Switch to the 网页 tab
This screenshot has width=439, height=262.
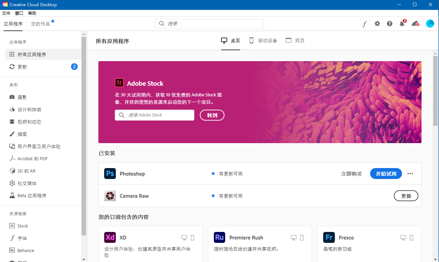[295, 41]
